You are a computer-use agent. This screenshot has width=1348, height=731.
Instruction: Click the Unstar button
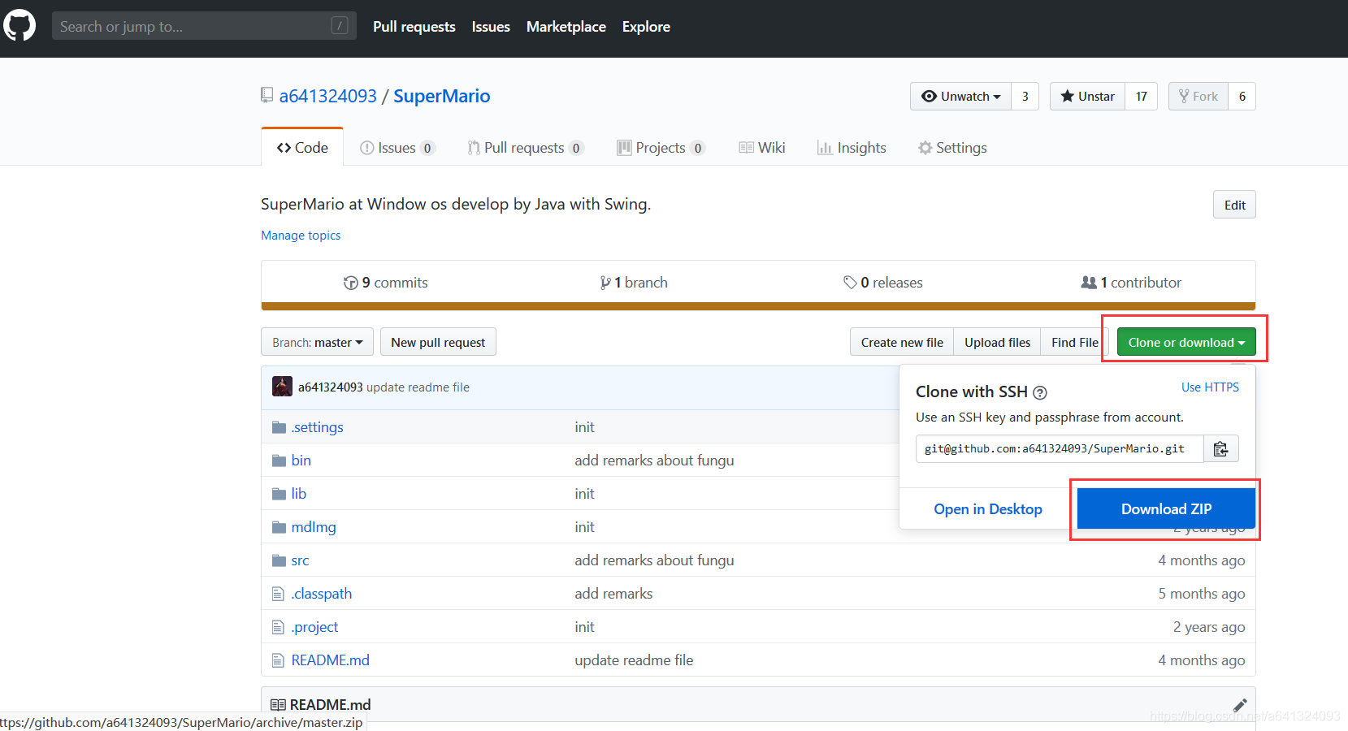(x=1087, y=97)
